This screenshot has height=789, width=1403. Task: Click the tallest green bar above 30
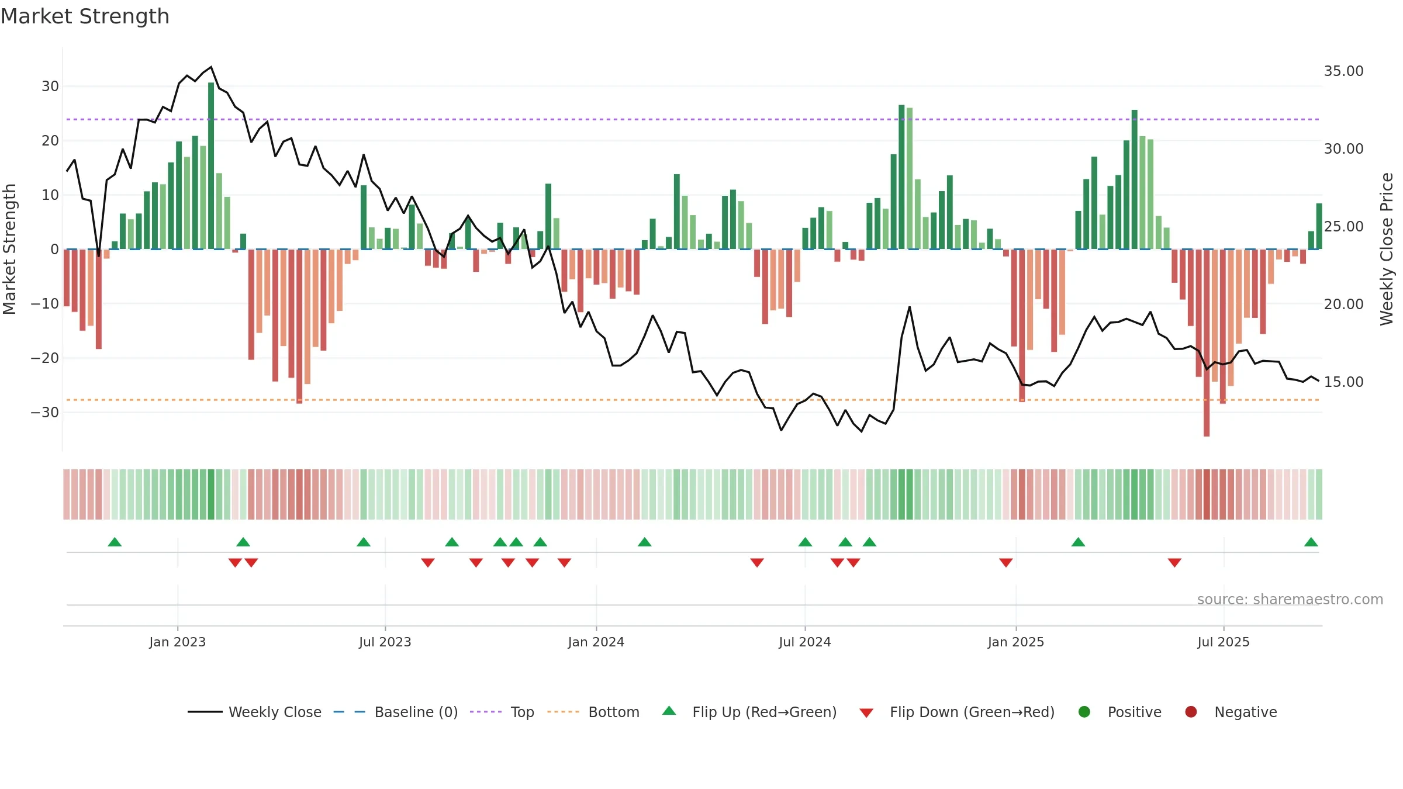(x=211, y=165)
